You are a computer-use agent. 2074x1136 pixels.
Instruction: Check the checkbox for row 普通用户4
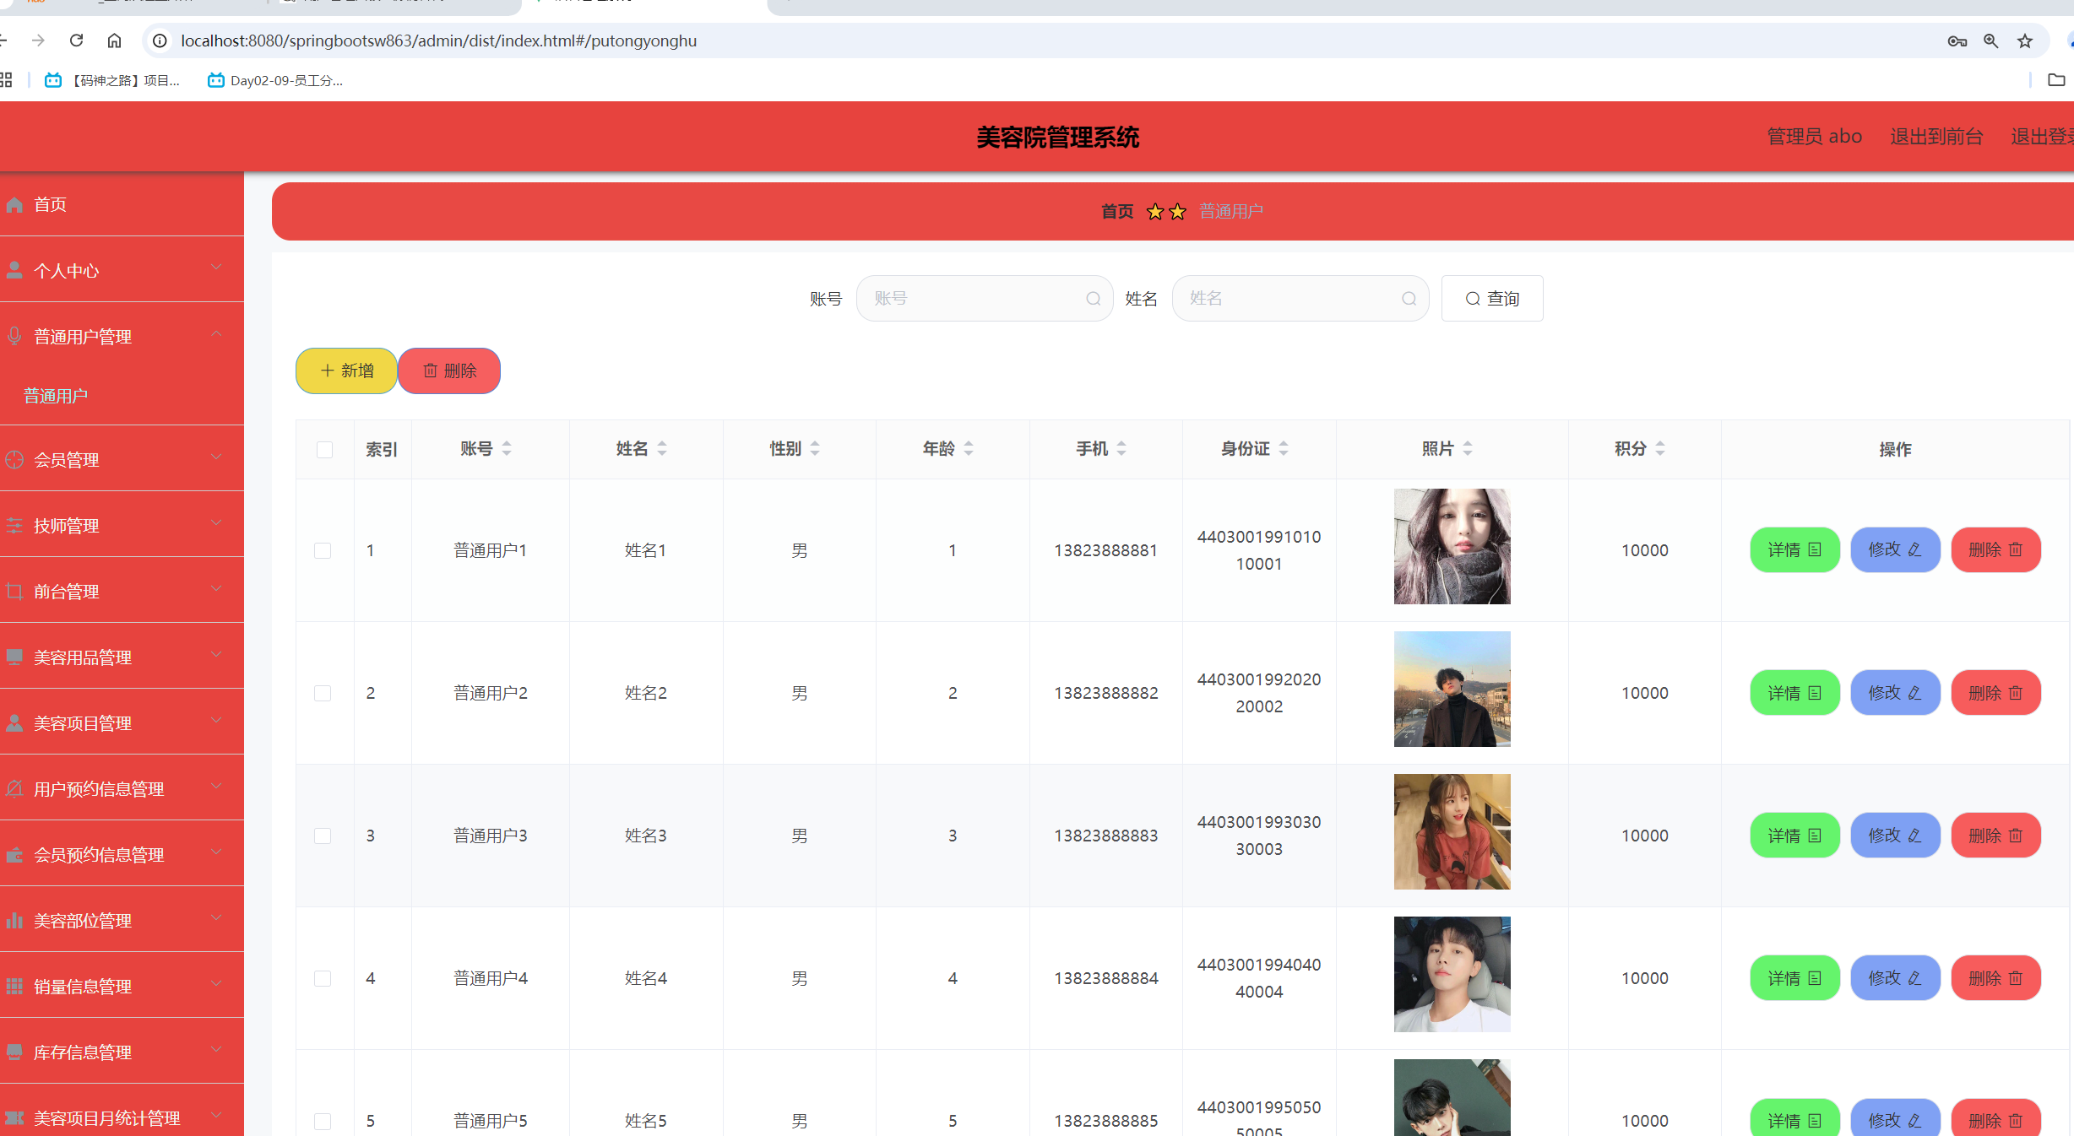pyautogui.click(x=323, y=978)
